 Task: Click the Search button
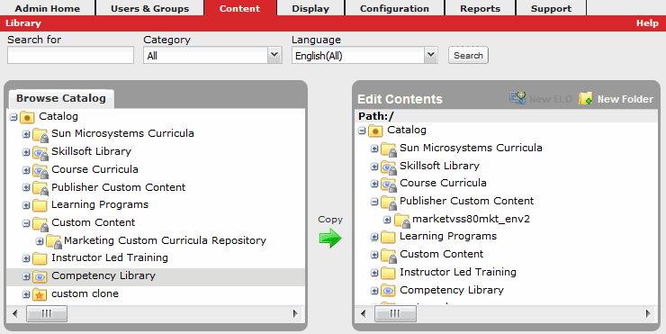pyautogui.click(x=468, y=55)
